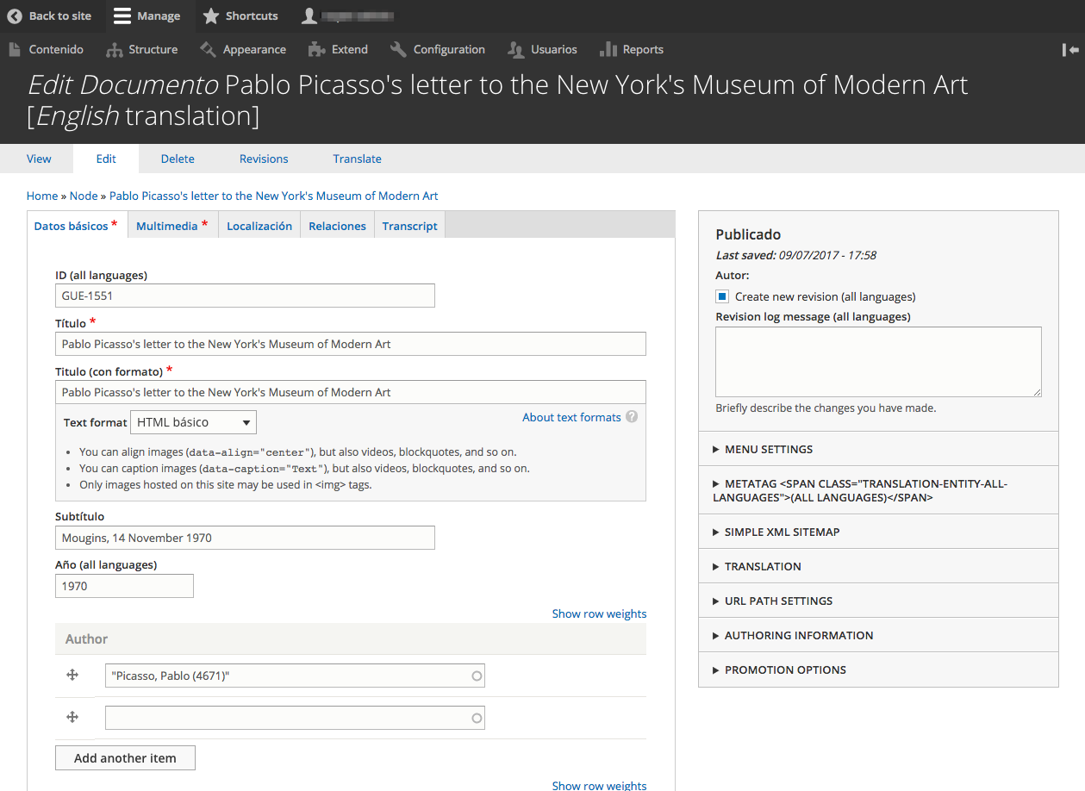Collapse toolbar with the orientation toggle icon

click(x=1070, y=50)
